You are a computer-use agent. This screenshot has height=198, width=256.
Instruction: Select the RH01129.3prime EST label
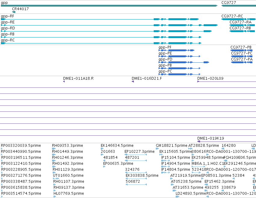point(68,170)
